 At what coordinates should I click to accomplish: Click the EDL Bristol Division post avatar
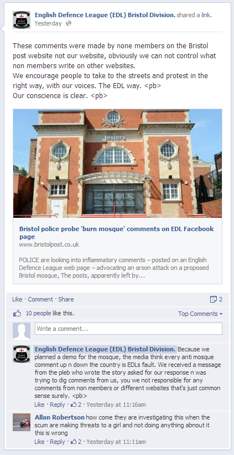(x=22, y=20)
